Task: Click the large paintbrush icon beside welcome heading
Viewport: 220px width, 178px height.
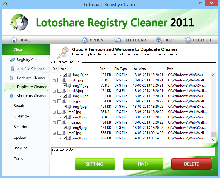Action: pos(63,52)
